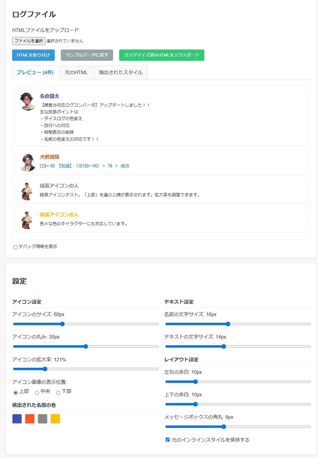Select the プレビュー (4件) tab
The height and width of the screenshot is (458, 318).
point(35,72)
